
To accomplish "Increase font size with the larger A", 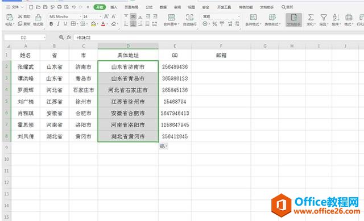I will click(x=106, y=16).
